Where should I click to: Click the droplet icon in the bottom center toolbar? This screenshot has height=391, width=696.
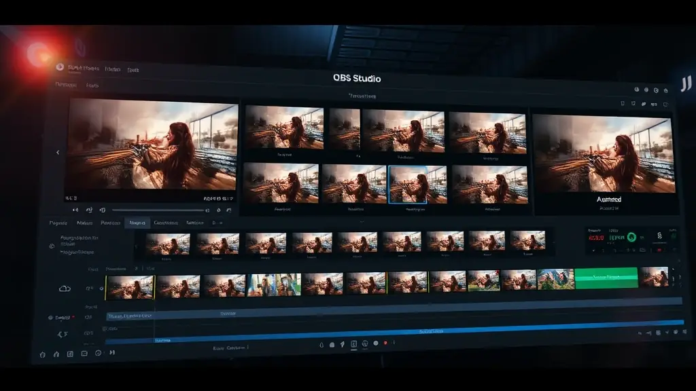pos(321,345)
